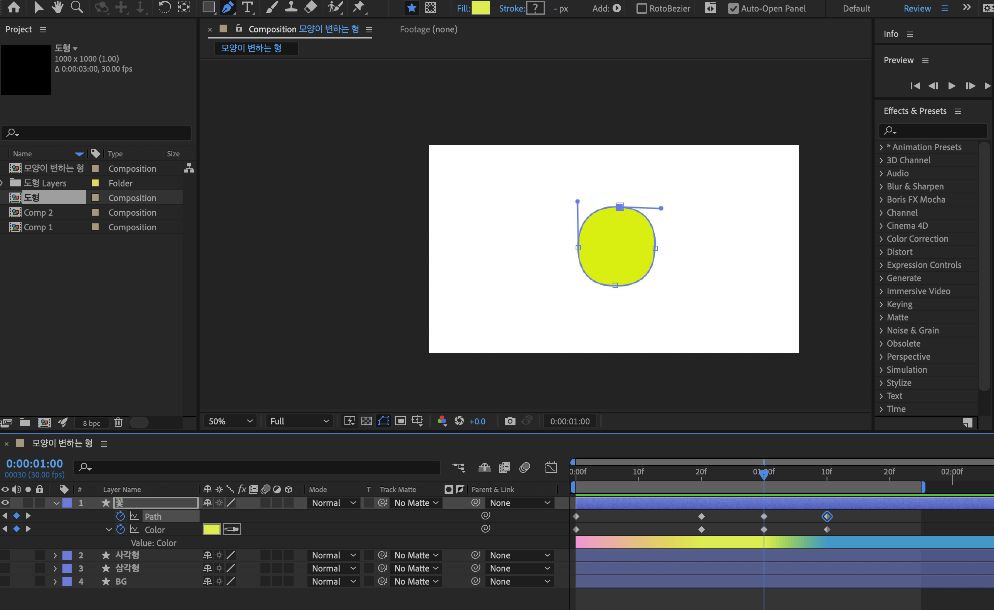This screenshot has height=610, width=994.
Task: Open Color property yellow swatch
Action: (x=212, y=529)
